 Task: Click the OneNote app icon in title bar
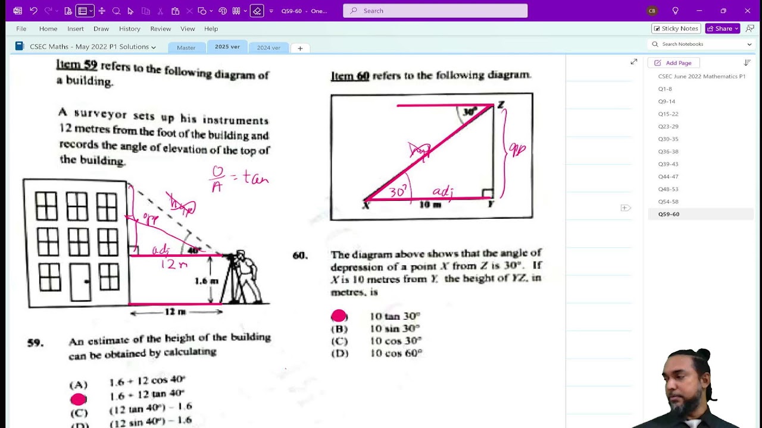point(17,11)
